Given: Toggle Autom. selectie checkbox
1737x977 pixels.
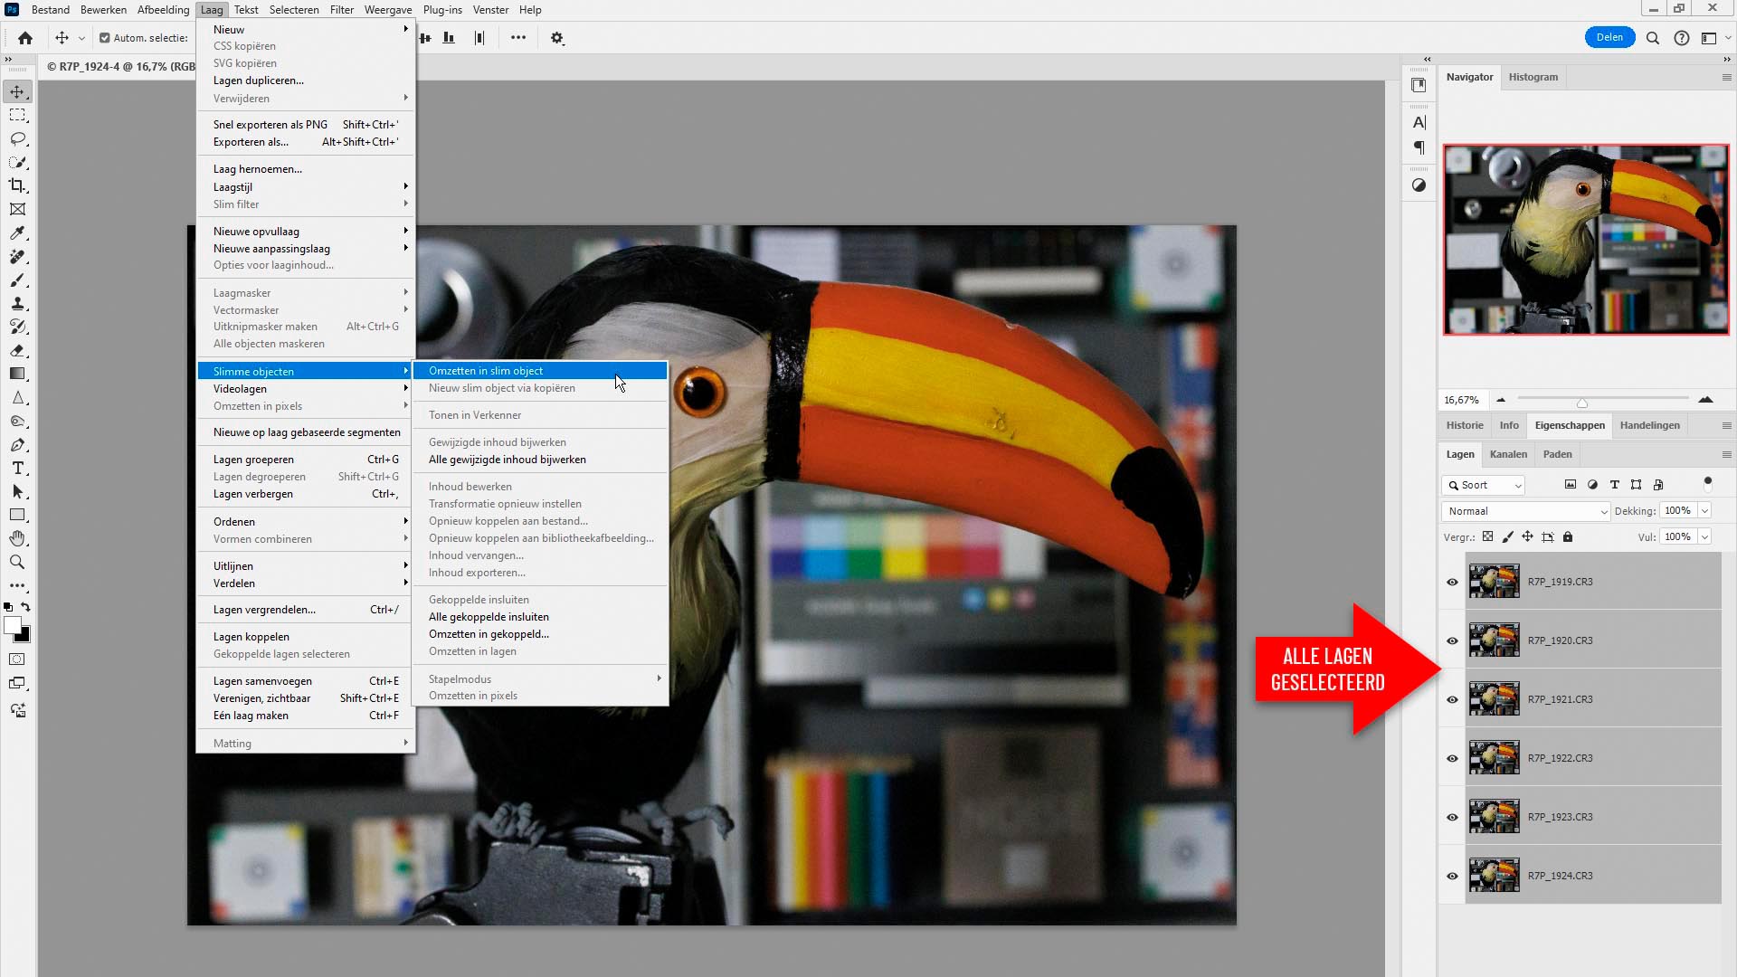Looking at the screenshot, I should click(x=105, y=38).
